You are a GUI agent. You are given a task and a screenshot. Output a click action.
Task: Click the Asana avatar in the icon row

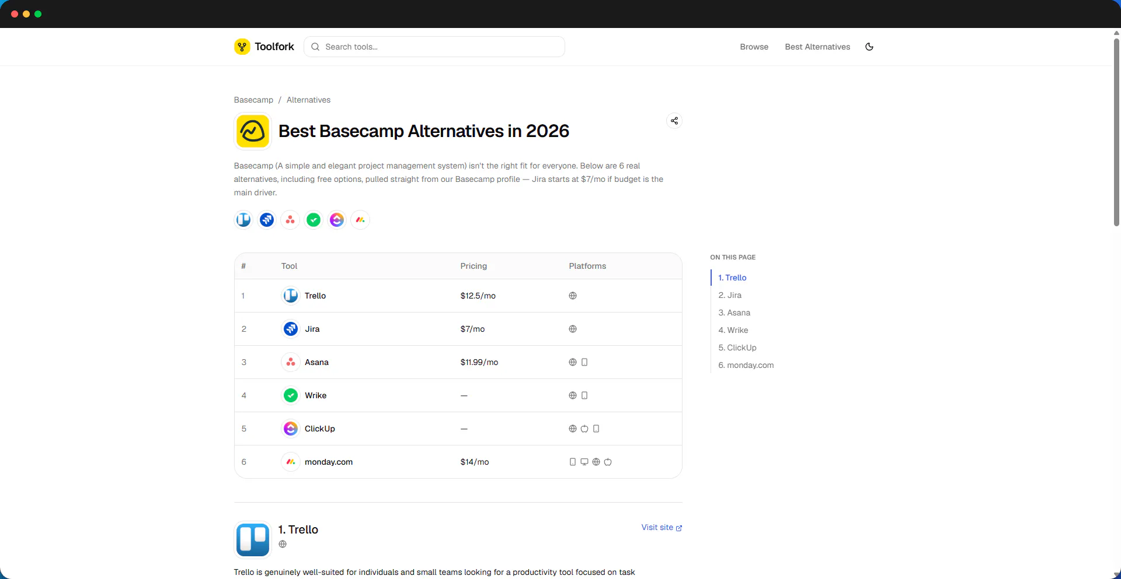tap(290, 220)
